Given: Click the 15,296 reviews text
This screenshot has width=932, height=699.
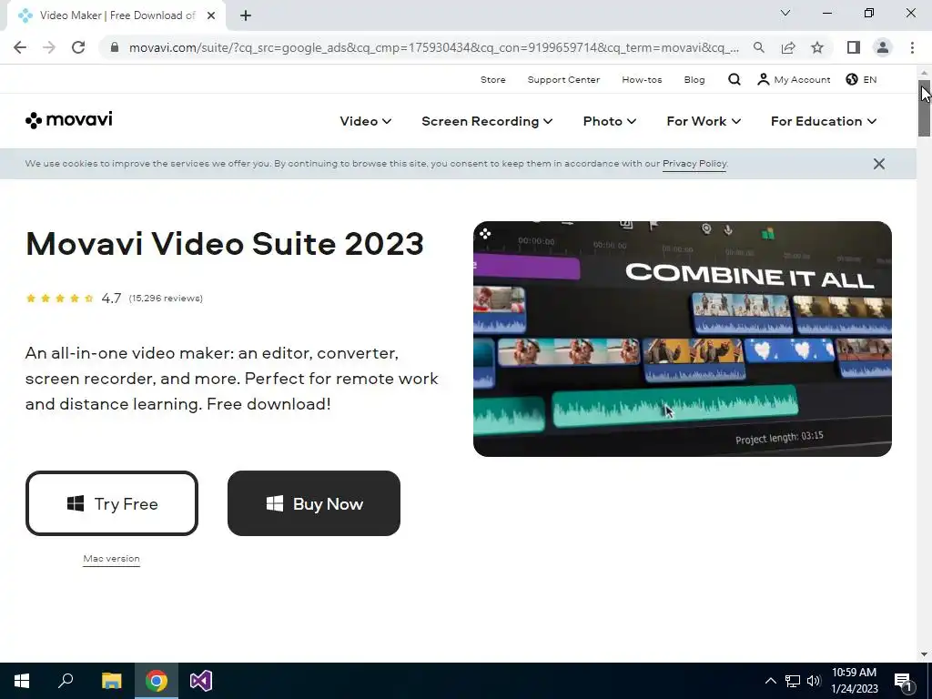Looking at the screenshot, I should 166,299.
